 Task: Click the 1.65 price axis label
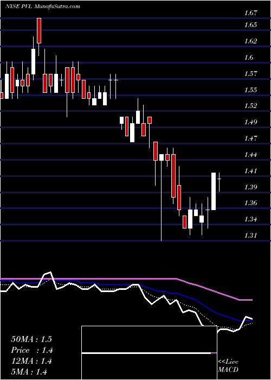[251, 25]
